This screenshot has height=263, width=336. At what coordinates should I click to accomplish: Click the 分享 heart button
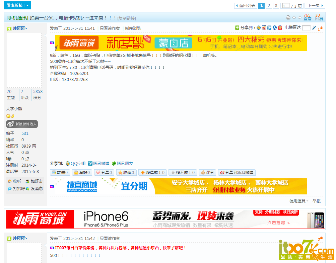click(x=104, y=172)
